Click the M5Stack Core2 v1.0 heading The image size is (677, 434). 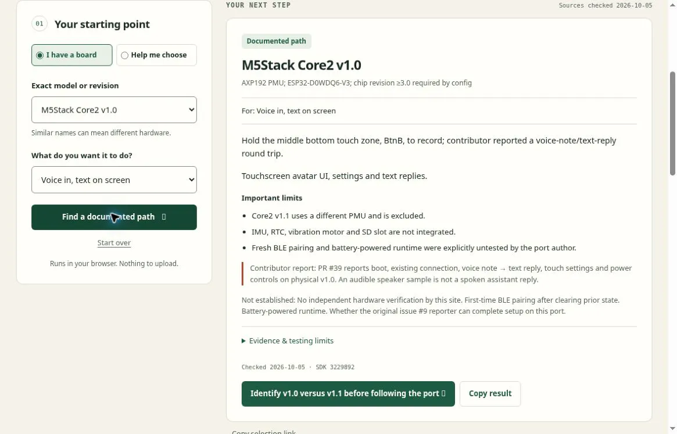tap(302, 65)
